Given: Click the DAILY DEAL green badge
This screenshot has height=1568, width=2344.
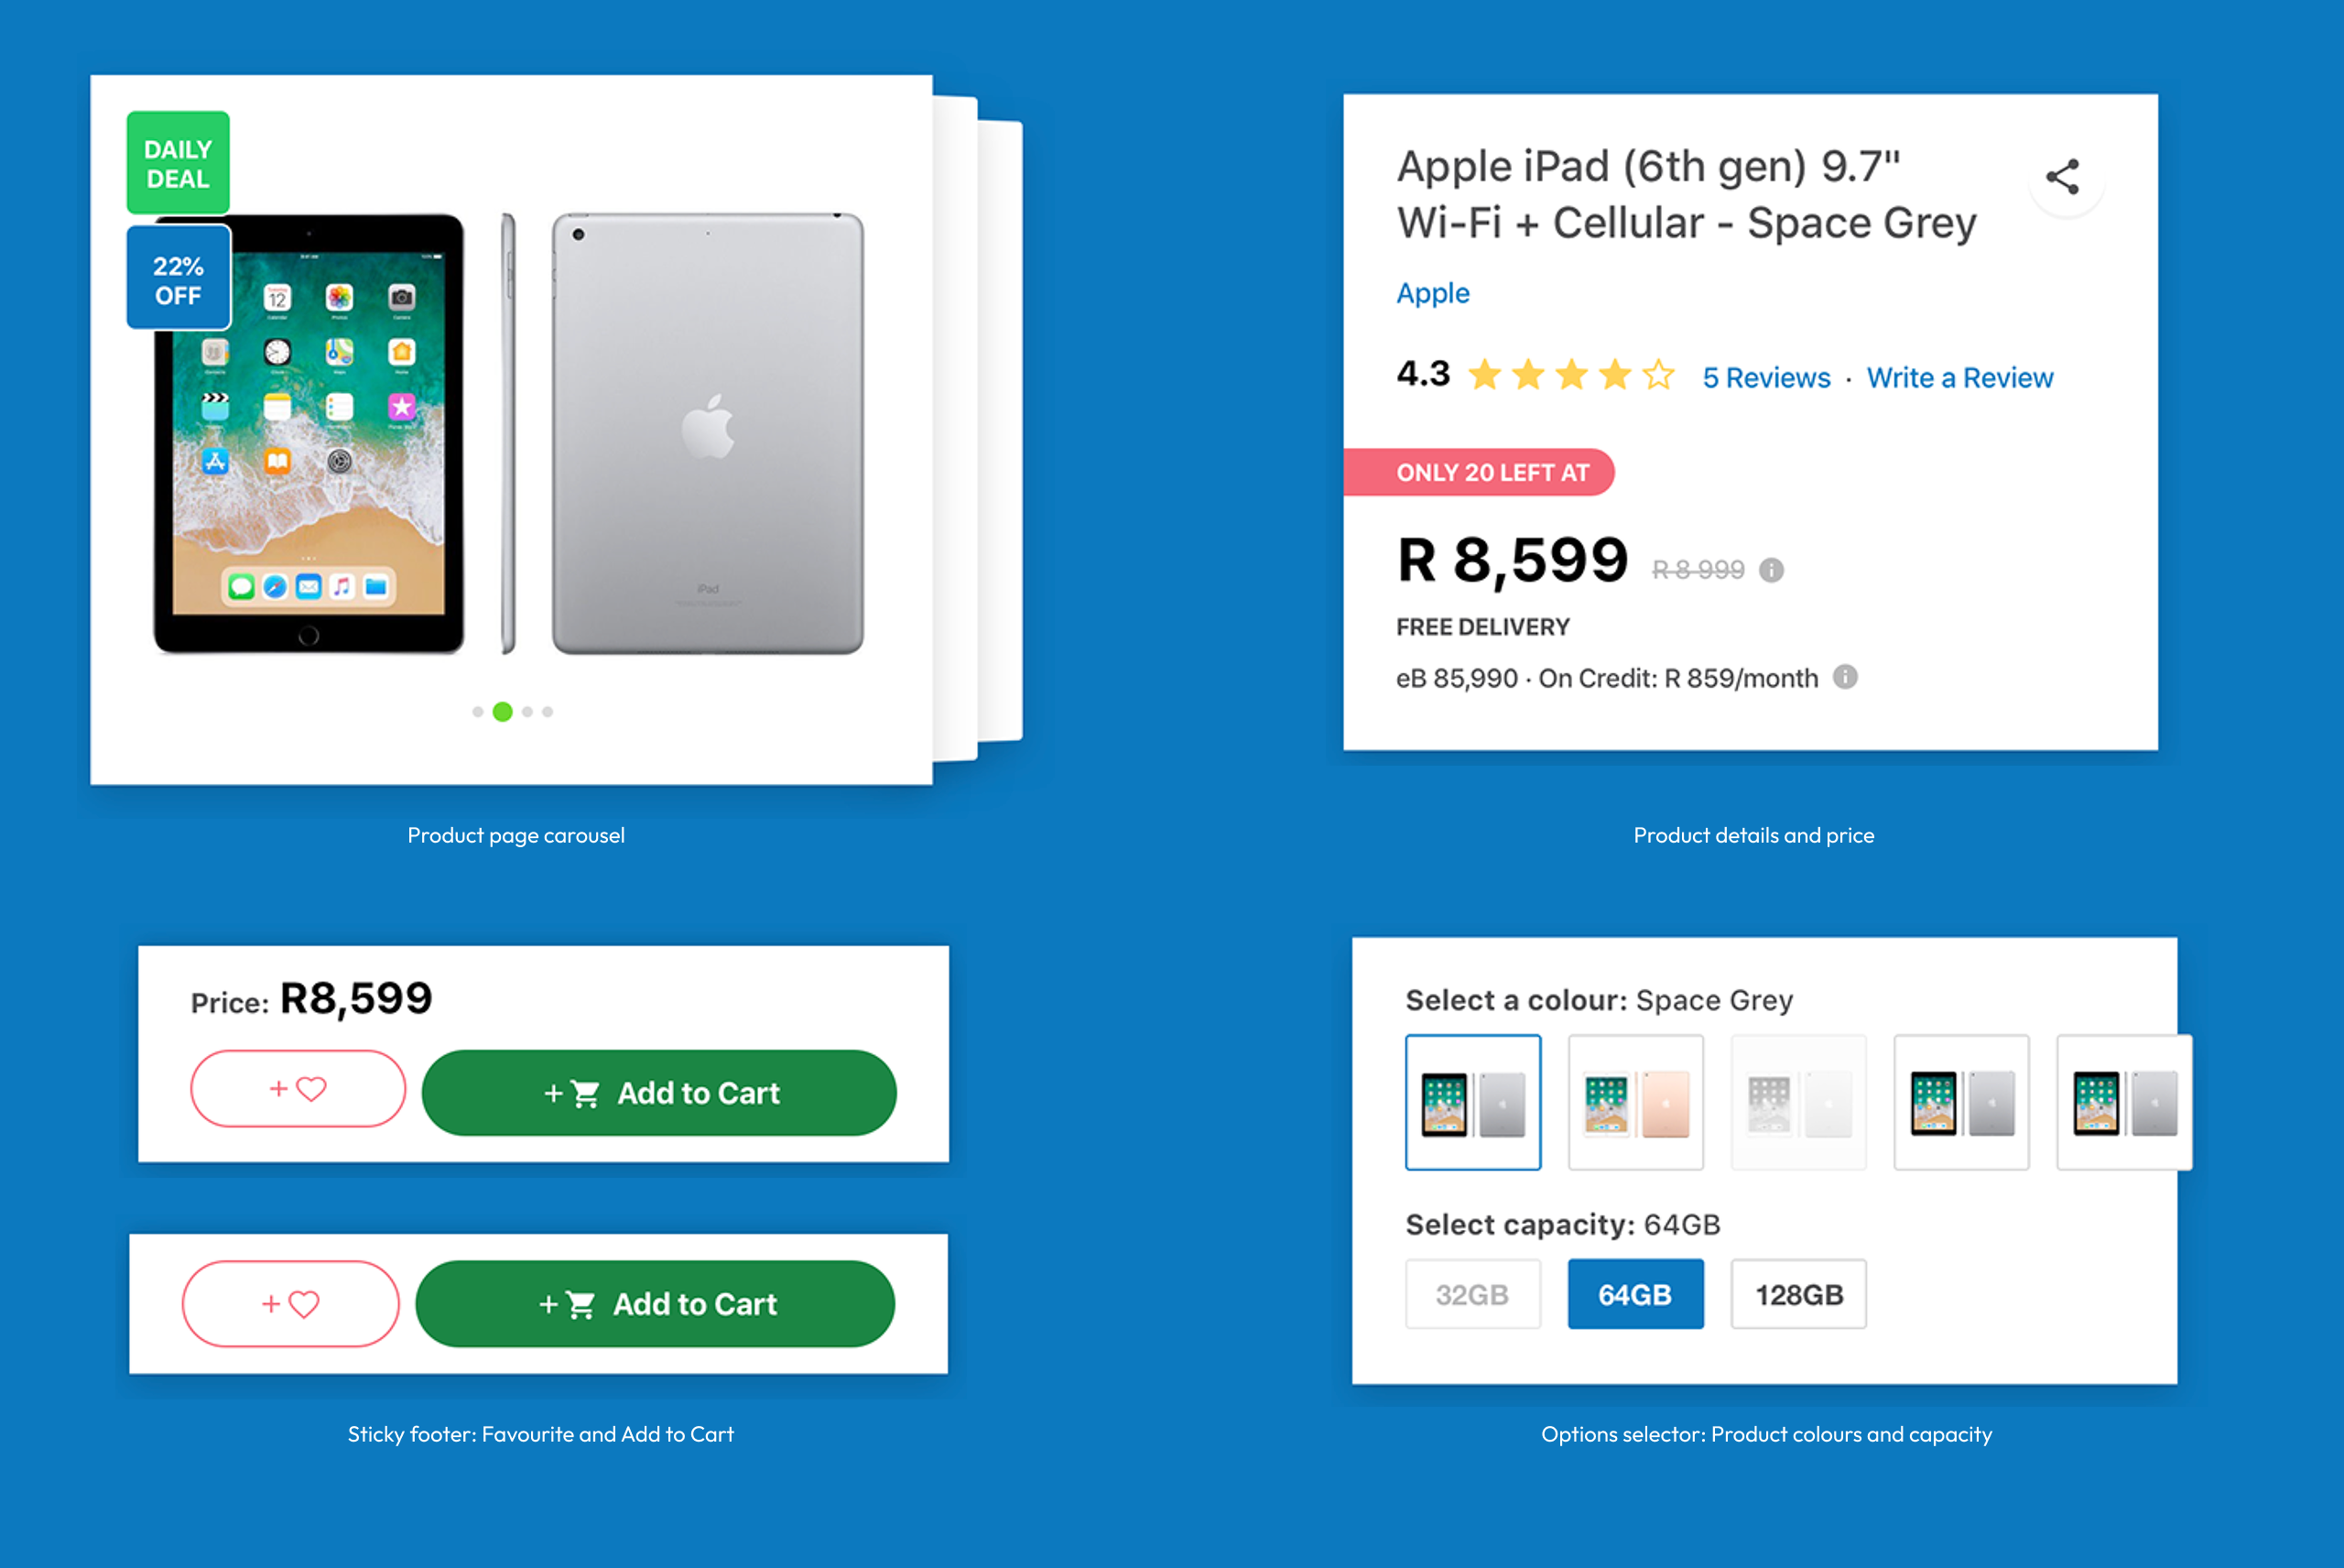Looking at the screenshot, I should (x=178, y=163).
